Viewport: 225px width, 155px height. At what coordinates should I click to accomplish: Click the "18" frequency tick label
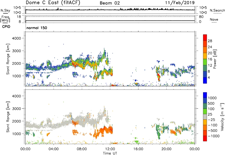pos(19,17)
